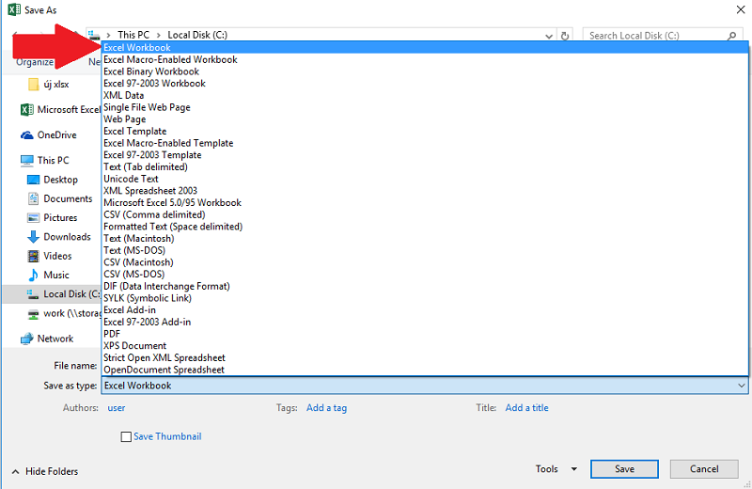This screenshot has width=752, height=489.
Task: Pick Excel Macro-Enabled Workbook option
Action: (170, 59)
